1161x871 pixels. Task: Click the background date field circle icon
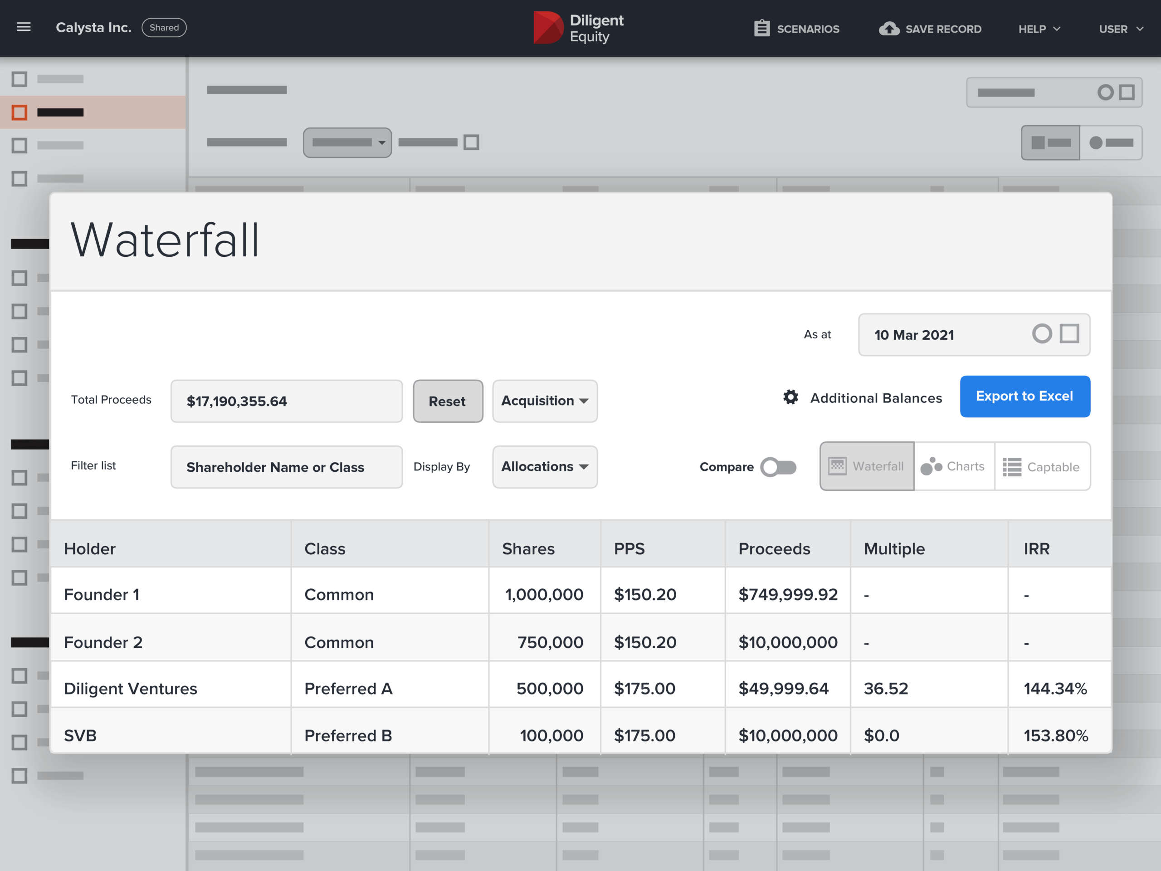pos(1105,93)
